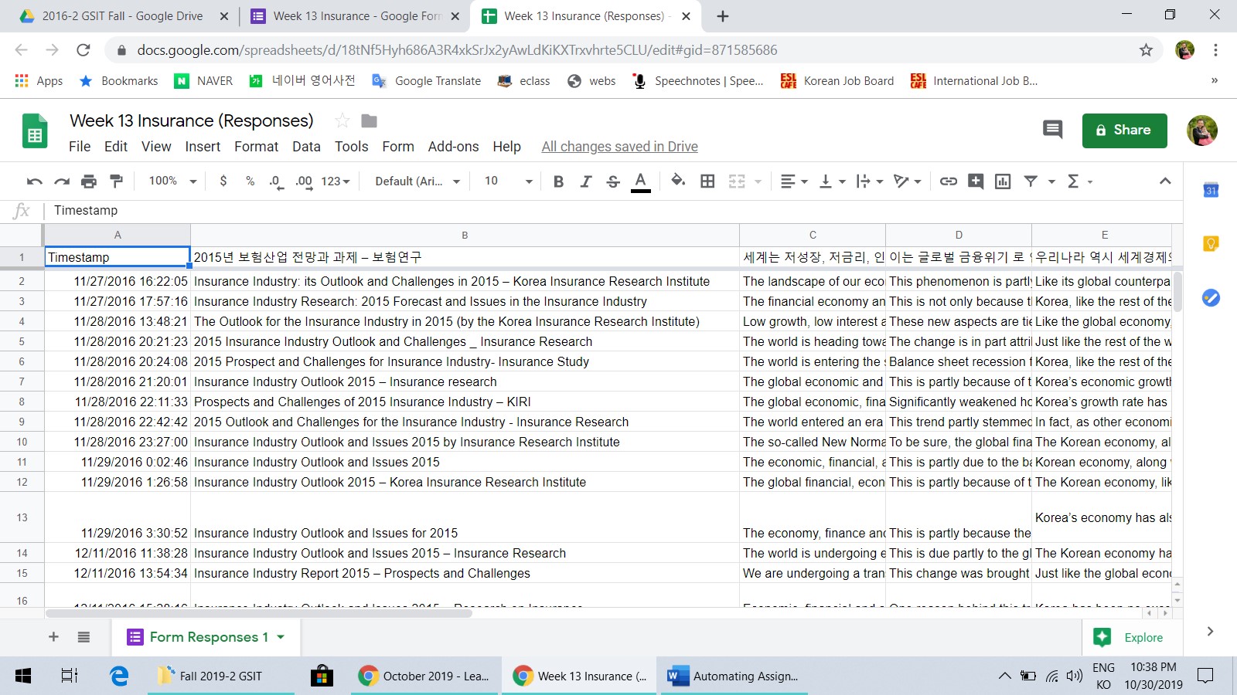Click the paint format roller icon
1237x695 pixels.
click(117, 181)
